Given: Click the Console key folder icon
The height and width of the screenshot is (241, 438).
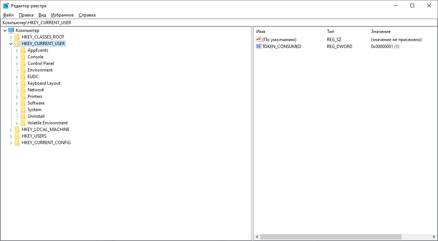Looking at the screenshot, I should pyautogui.click(x=23, y=56).
